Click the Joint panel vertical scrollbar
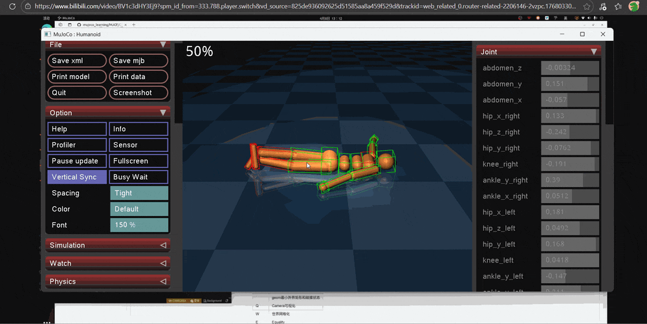 coord(609,82)
